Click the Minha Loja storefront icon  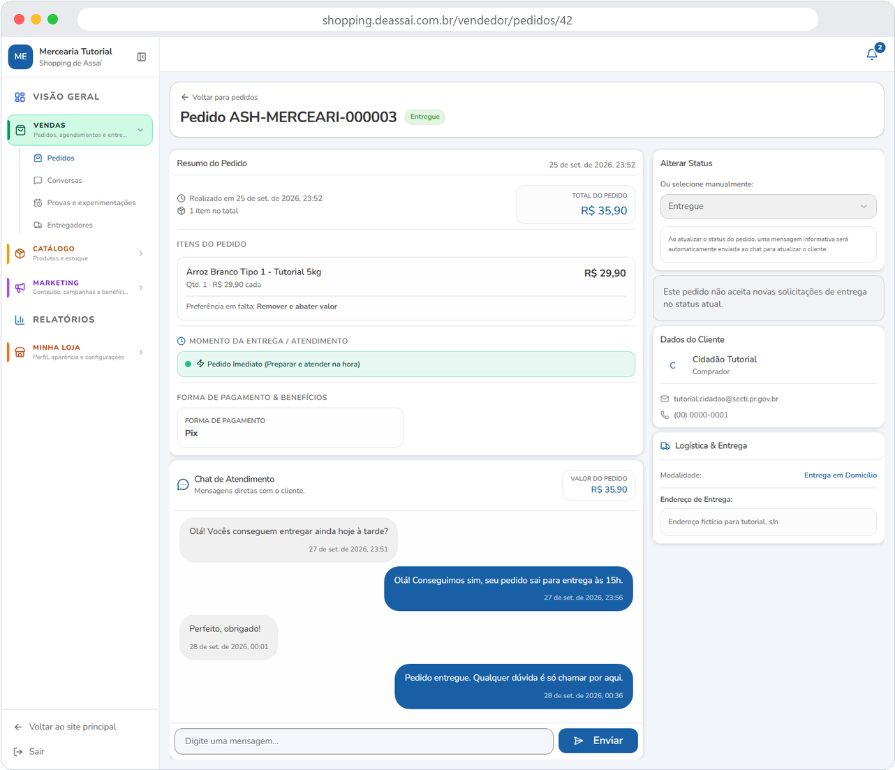[20, 352]
